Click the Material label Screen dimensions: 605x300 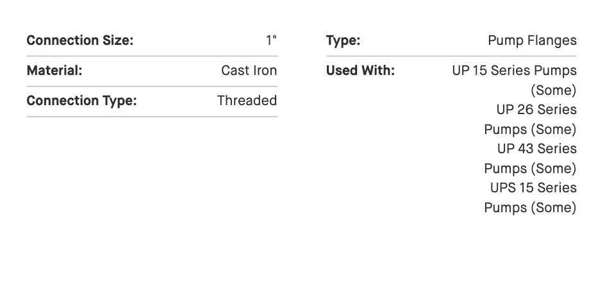coord(54,71)
